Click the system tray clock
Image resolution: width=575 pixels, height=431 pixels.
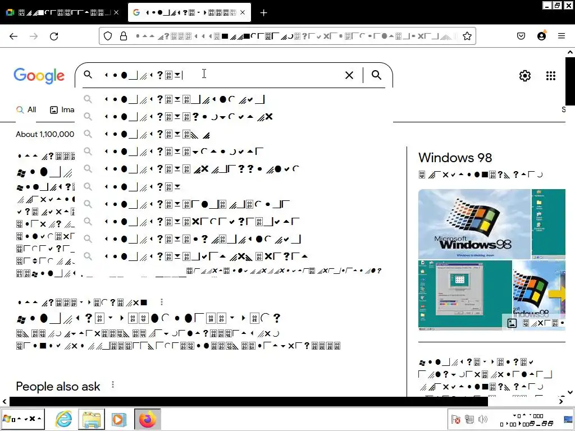pos(527,420)
